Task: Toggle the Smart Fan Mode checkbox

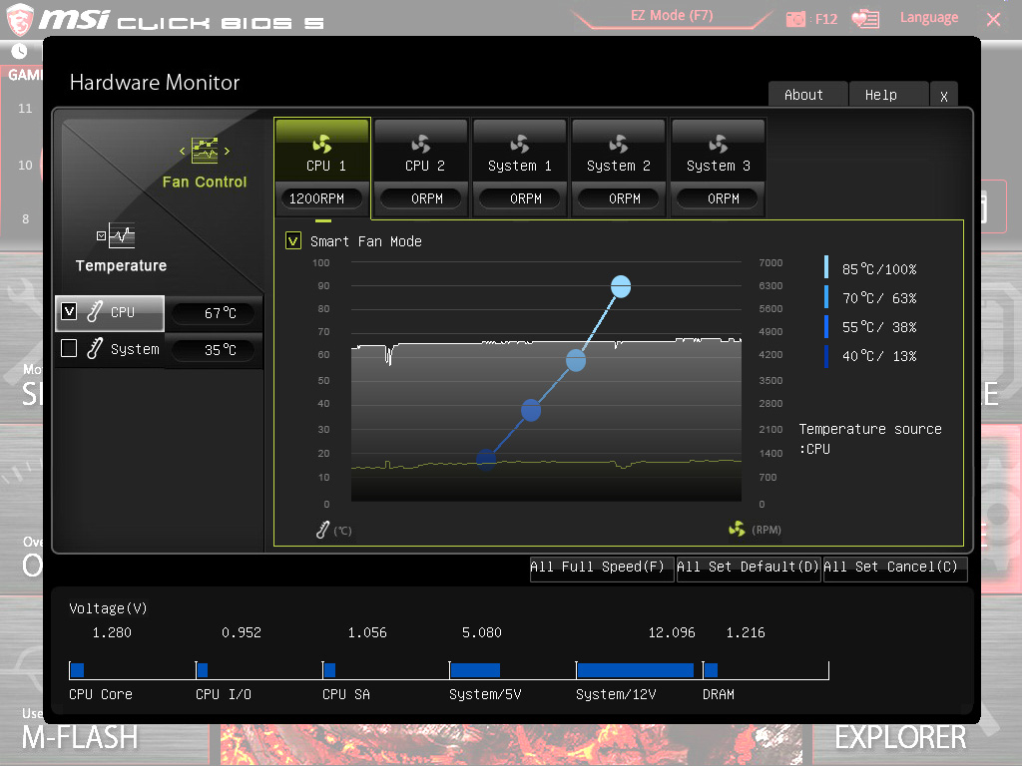Action: click(x=293, y=241)
